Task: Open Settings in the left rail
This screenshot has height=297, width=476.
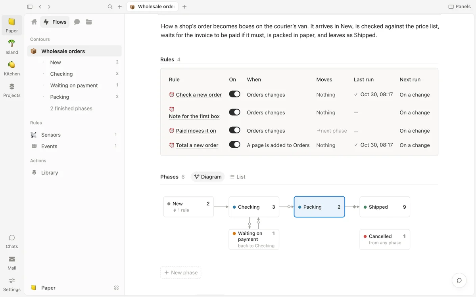Action: 12,284
